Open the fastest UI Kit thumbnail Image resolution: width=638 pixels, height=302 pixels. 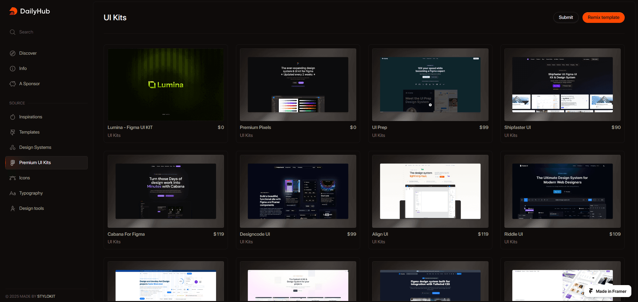pyautogui.click(x=298, y=281)
